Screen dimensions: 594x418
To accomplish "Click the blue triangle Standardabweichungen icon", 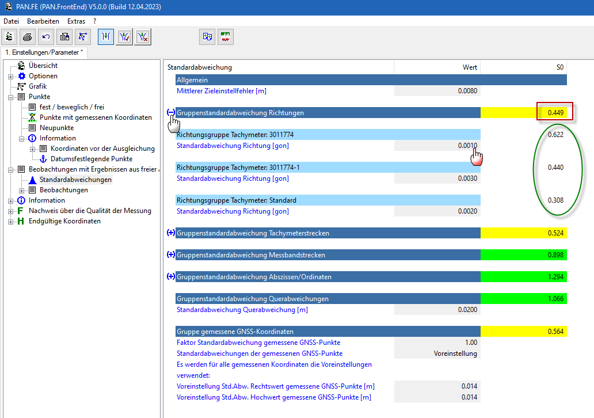I will 32,180.
